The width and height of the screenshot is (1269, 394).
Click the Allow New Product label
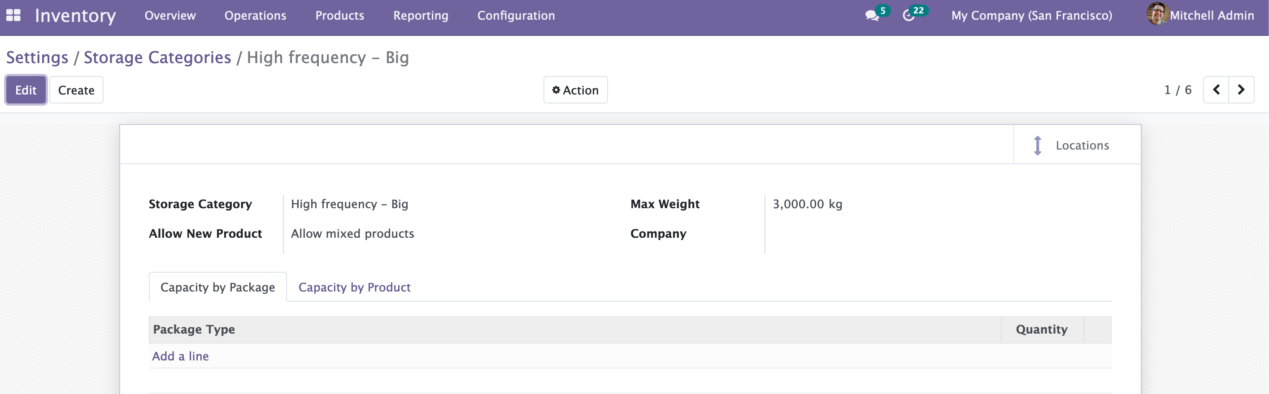pos(205,234)
